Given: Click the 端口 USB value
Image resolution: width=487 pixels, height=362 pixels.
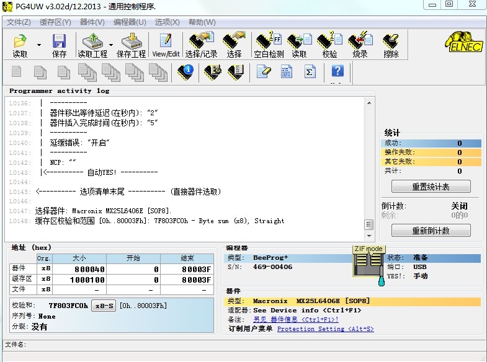Looking at the screenshot, I should tap(420, 267).
